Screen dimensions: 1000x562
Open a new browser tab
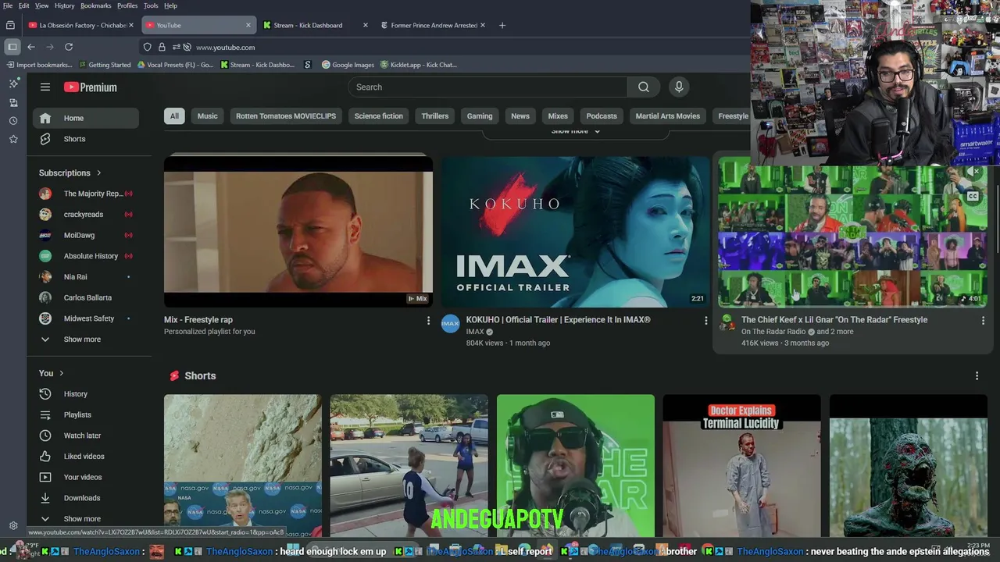(x=502, y=25)
